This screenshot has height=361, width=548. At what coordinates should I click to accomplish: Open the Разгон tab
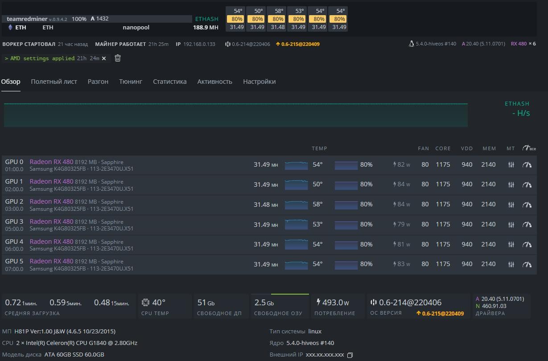98,82
